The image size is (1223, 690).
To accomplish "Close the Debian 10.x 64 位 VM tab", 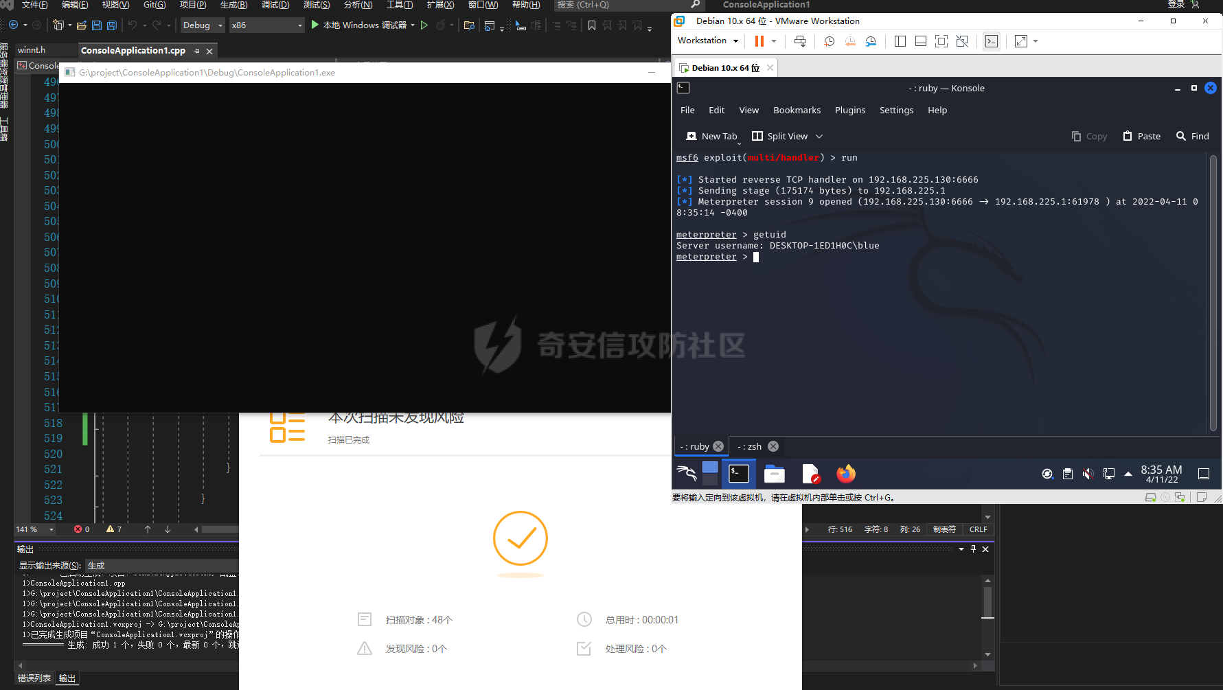I will (770, 67).
